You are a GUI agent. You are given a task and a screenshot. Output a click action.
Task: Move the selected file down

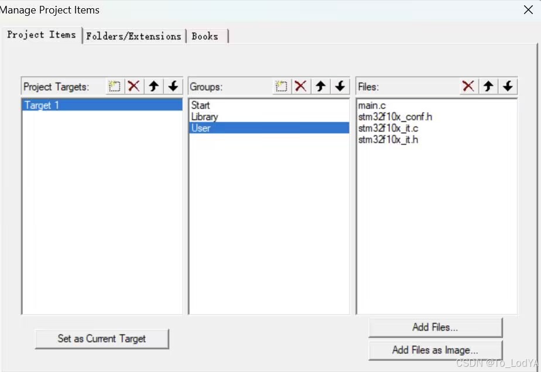pos(508,86)
